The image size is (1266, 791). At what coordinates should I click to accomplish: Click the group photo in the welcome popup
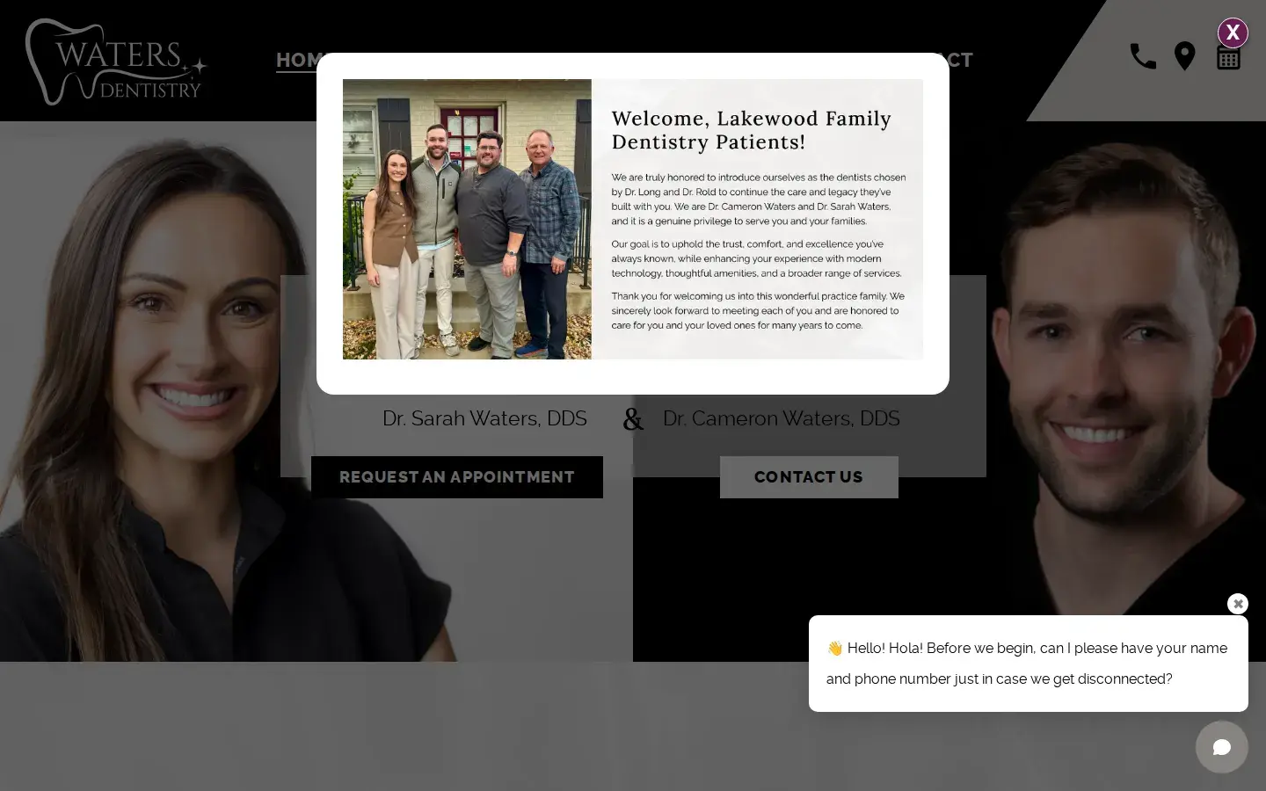click(x=467, y=219)
